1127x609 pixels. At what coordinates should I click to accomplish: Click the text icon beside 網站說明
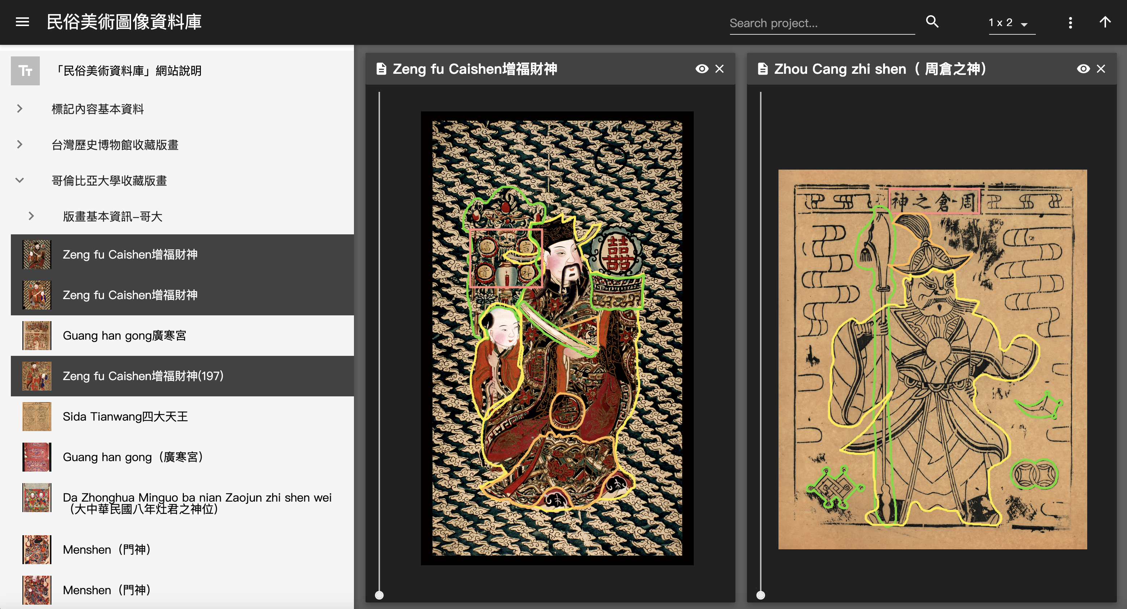tap(25, 71)
